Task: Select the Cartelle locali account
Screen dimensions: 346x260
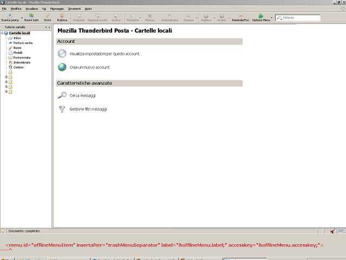Action: tap(19, 33)
